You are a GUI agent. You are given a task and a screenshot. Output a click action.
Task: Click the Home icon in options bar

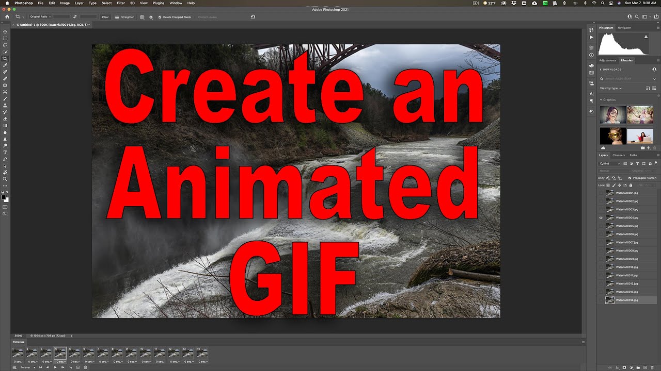coord(7,16)
